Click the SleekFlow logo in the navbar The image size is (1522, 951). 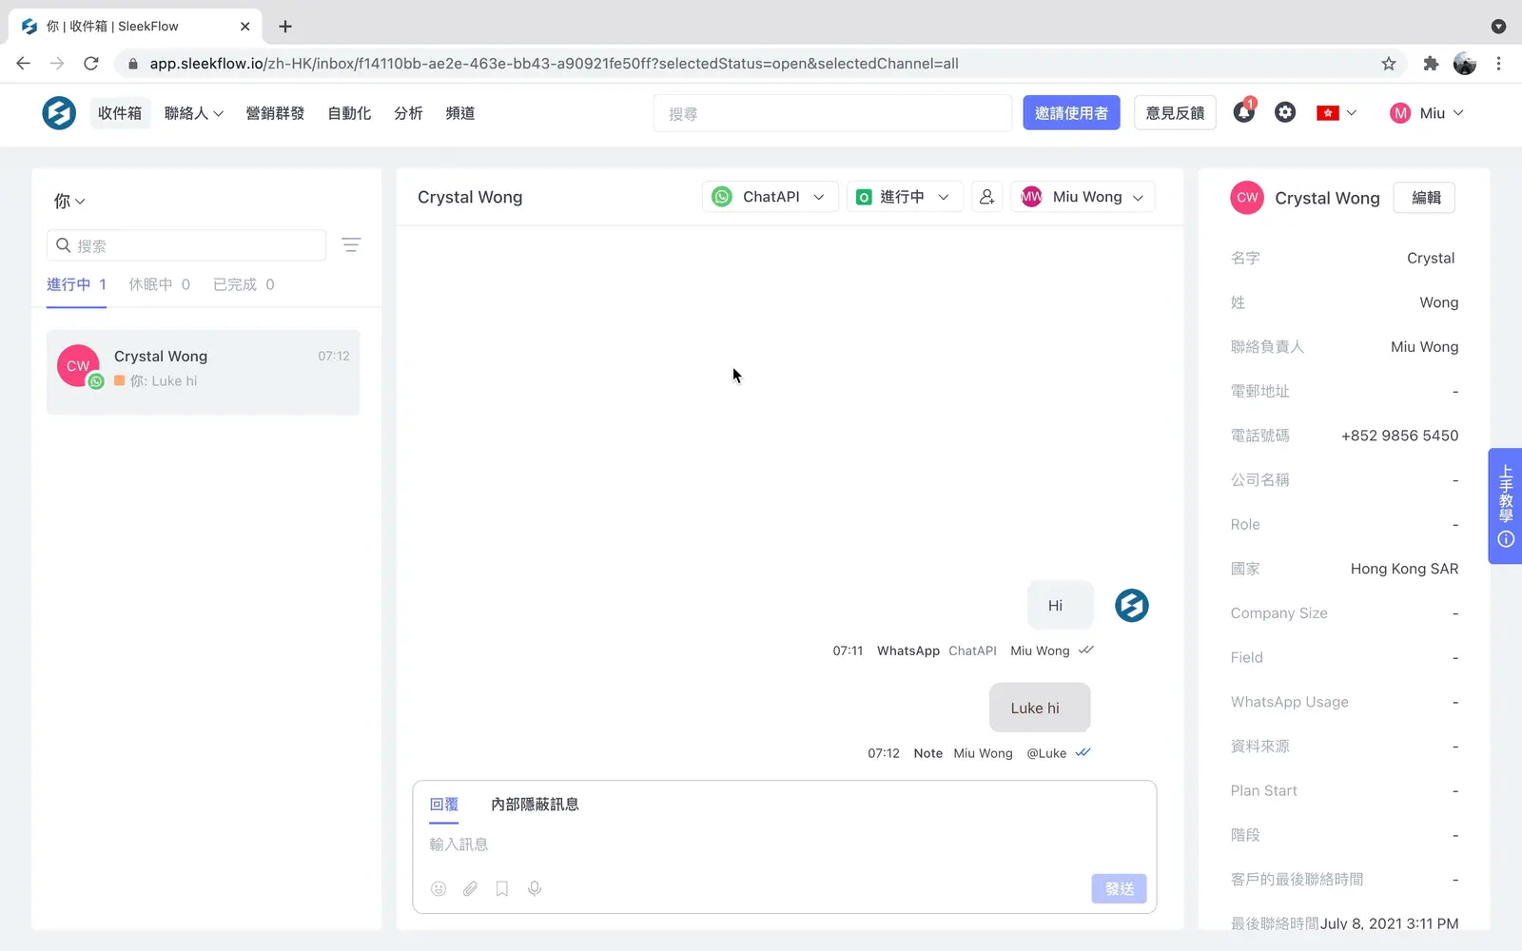tap(58, 112)
